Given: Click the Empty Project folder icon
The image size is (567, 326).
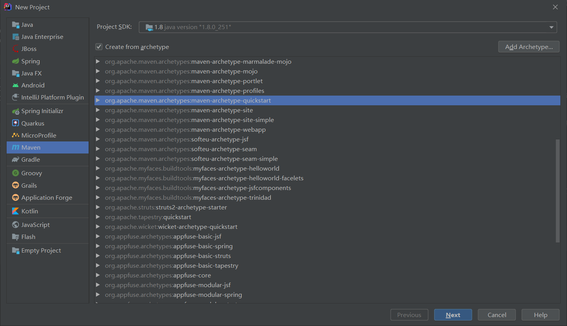Looking at the screenshot, I should (16, 250).
